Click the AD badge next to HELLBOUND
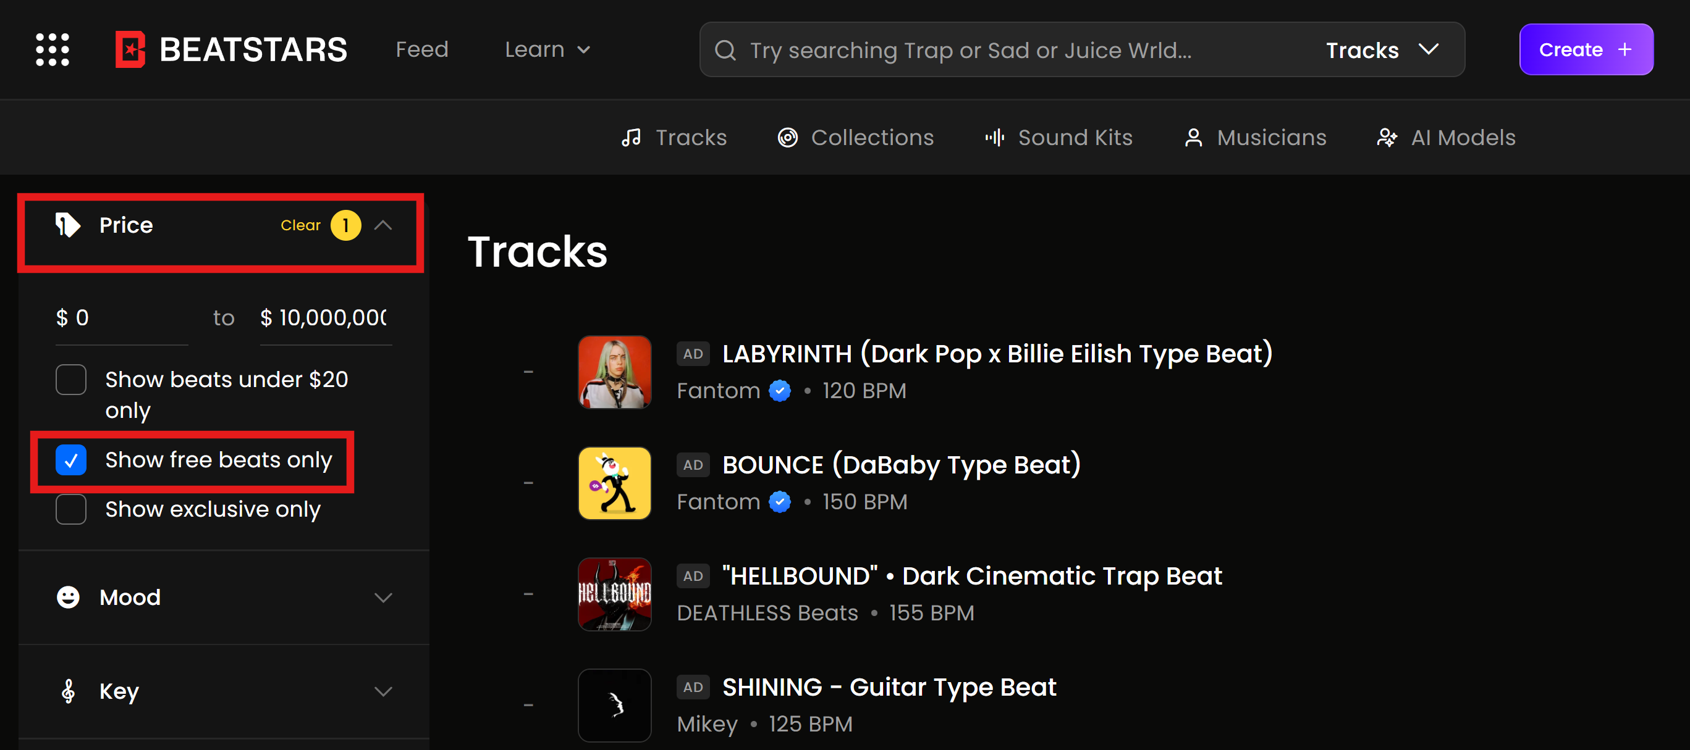This screenshot has height=750, width=1690. point(693,577)
